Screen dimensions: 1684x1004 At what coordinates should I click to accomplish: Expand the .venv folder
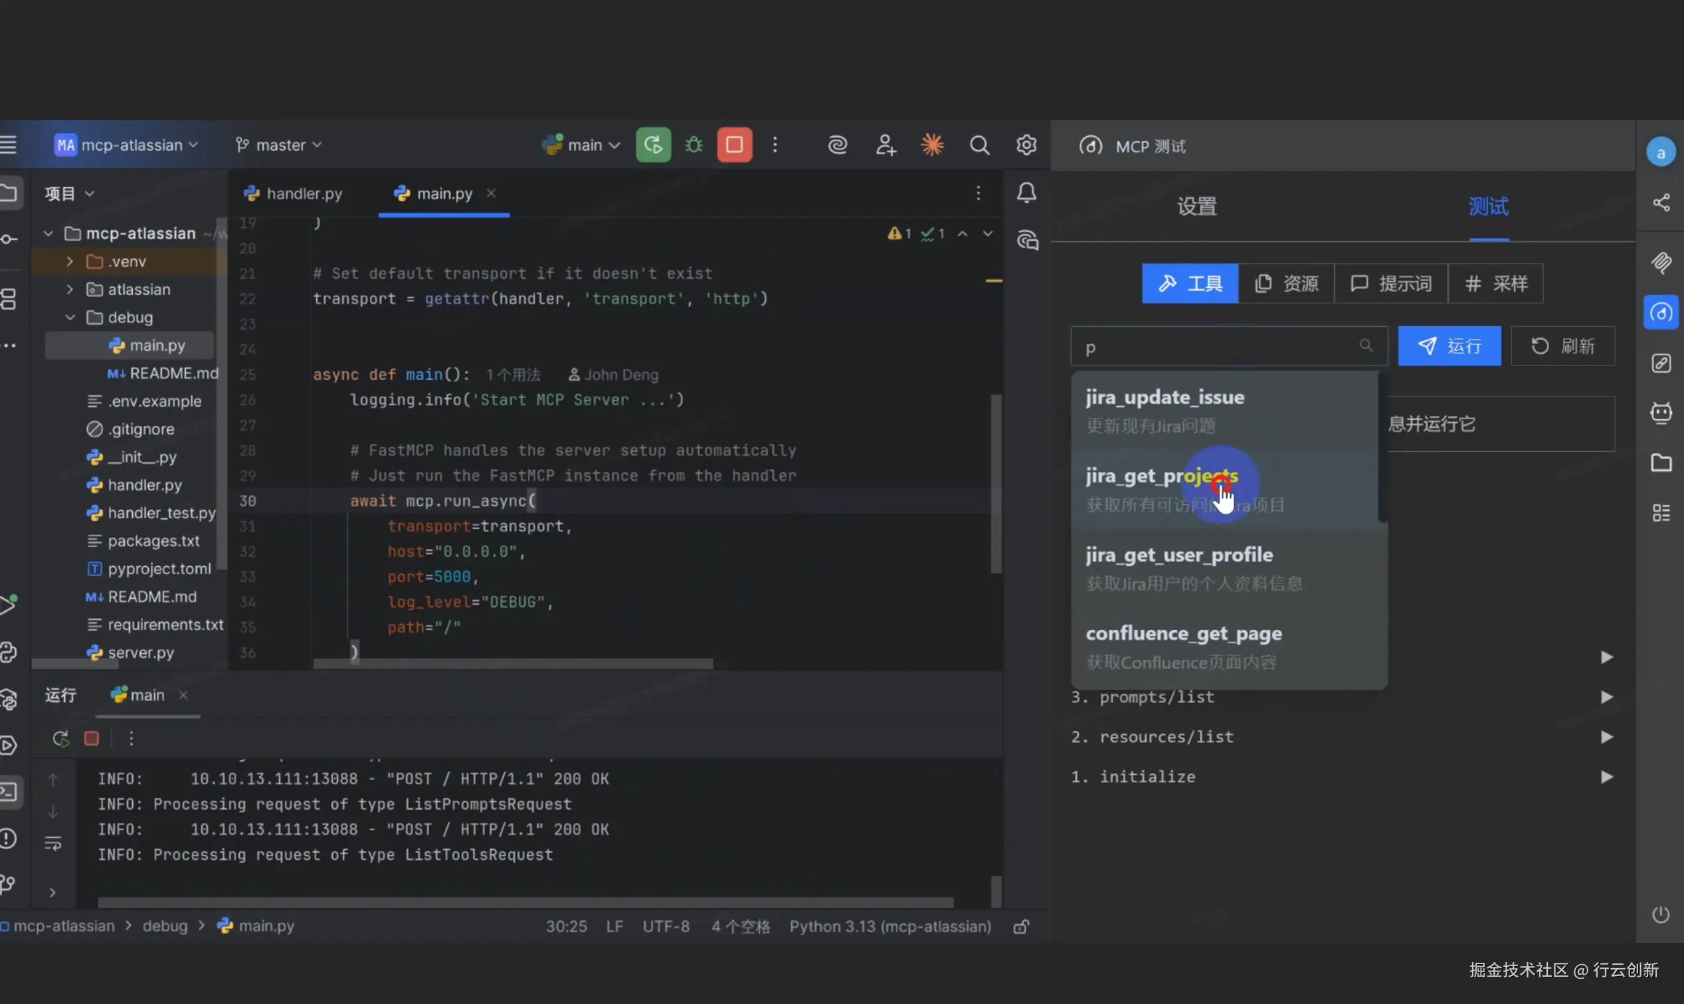point(70,261)
